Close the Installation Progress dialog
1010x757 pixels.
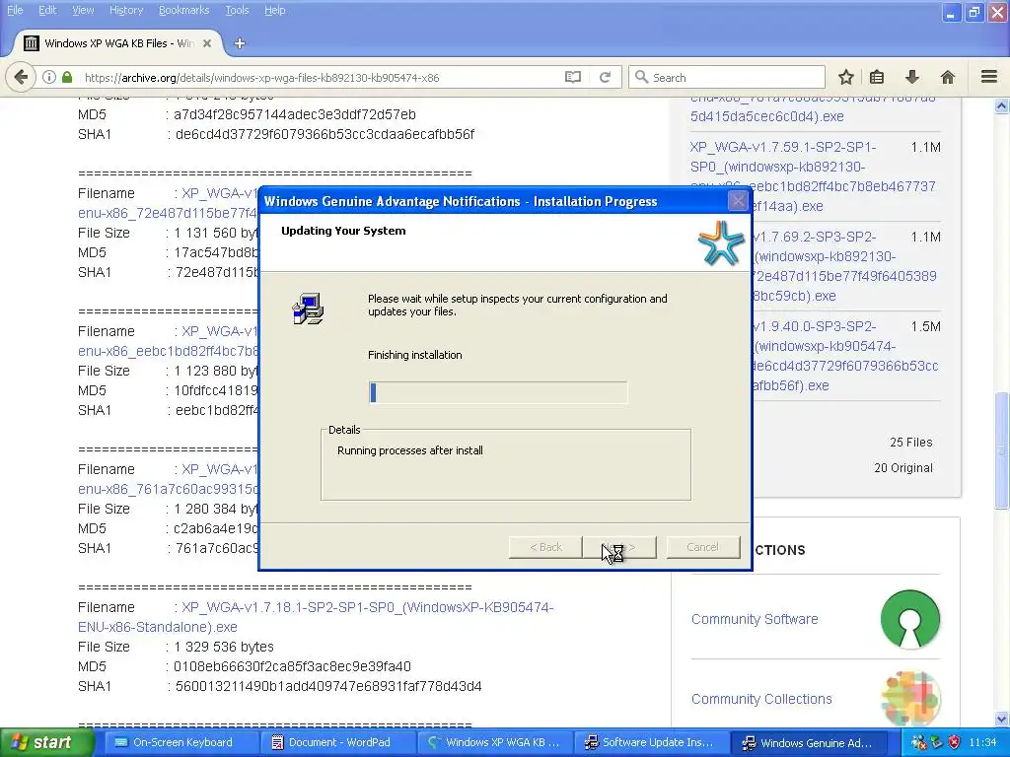pos(738,201)
